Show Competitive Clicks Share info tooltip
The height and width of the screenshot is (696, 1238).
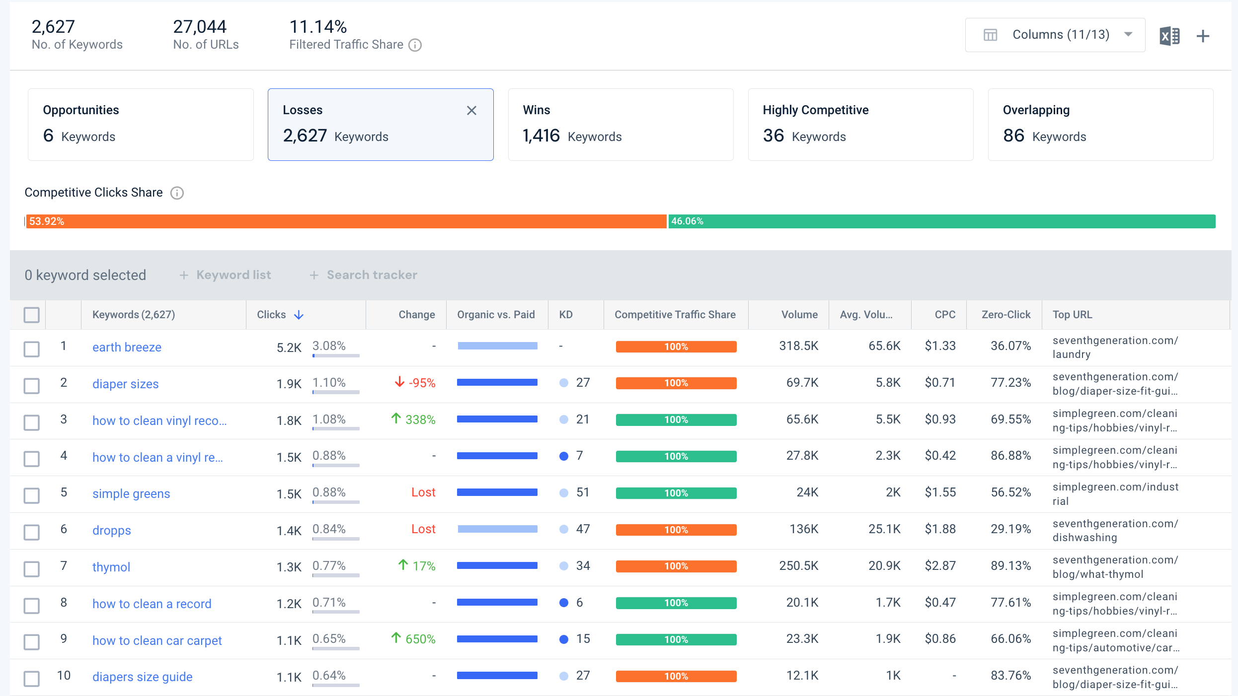[177, 193]
